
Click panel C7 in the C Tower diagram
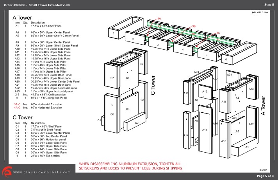112,77
